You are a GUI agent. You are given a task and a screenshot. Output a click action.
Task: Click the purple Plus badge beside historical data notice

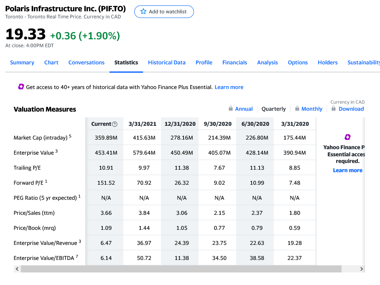point(21,87)
